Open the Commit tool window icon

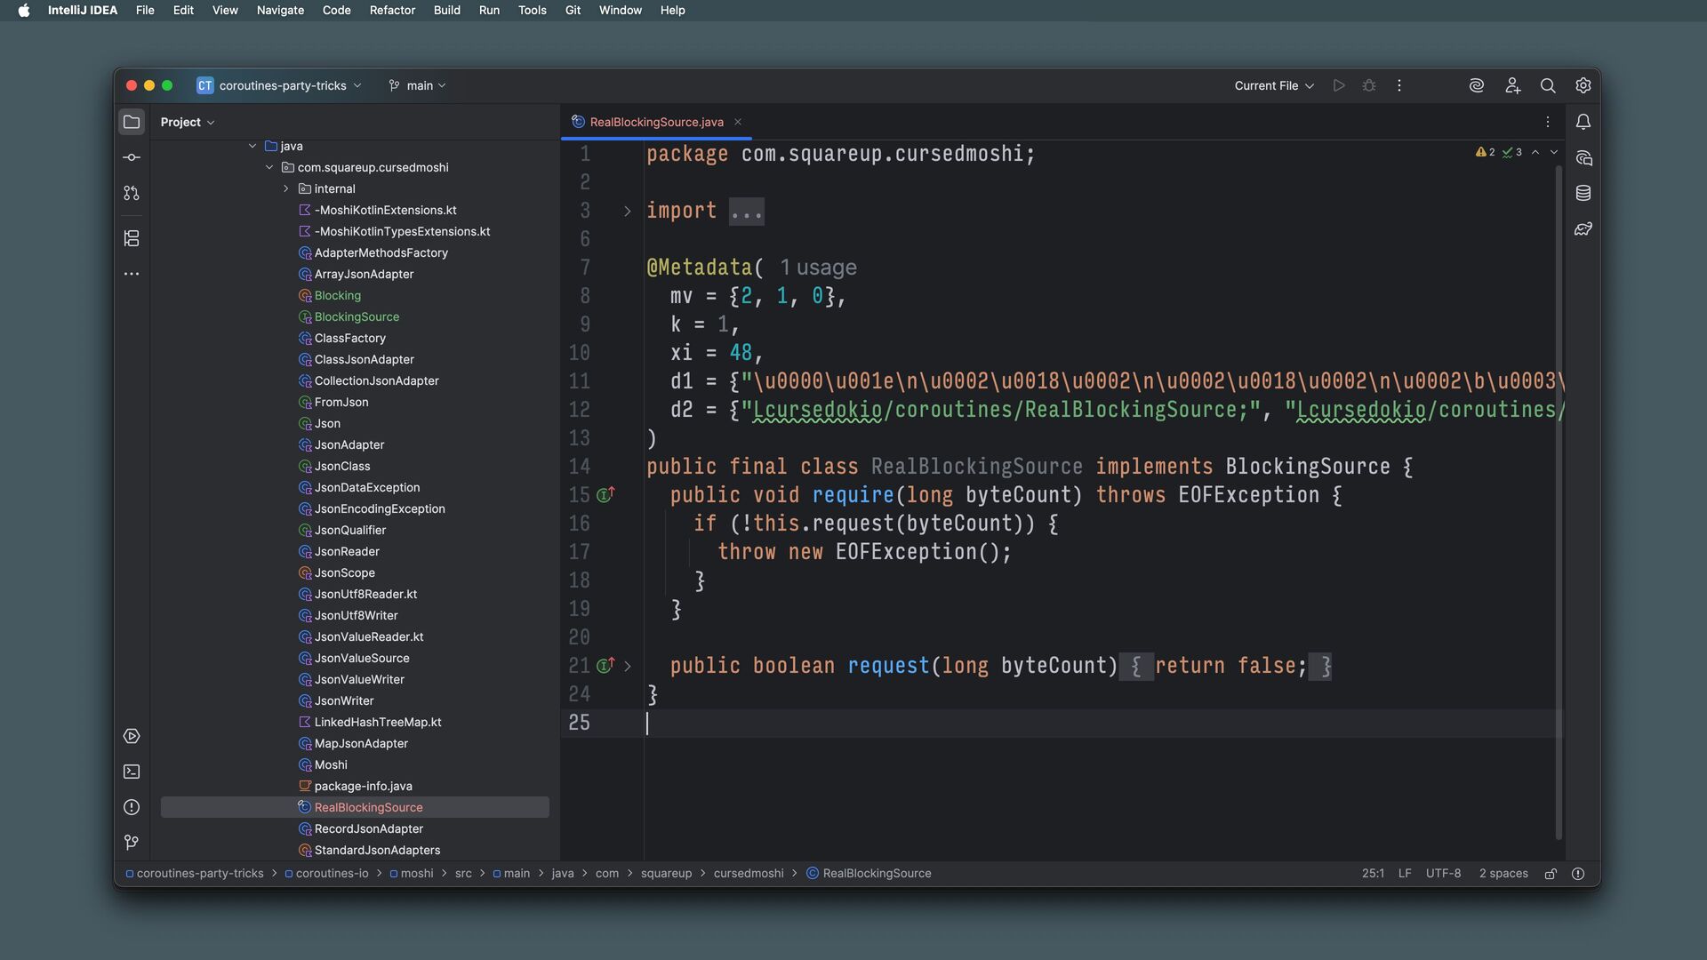tap(132, 157)
